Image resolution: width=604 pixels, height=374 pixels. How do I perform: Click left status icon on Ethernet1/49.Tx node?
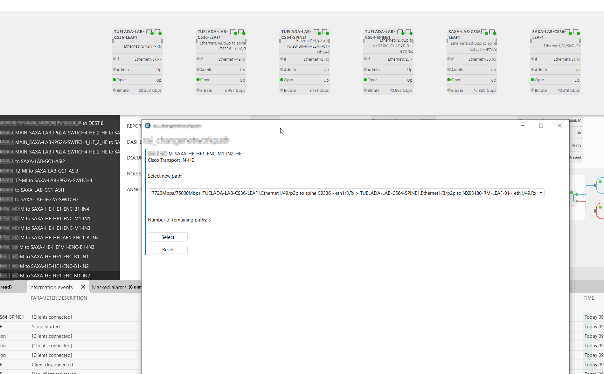coord(233,32)
